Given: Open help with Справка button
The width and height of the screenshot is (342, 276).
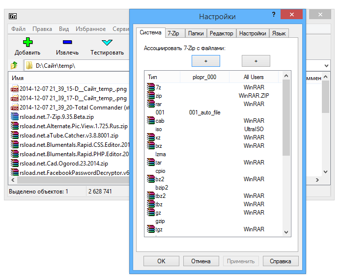Looking at the screenshot, I should (x=281, y=261).
